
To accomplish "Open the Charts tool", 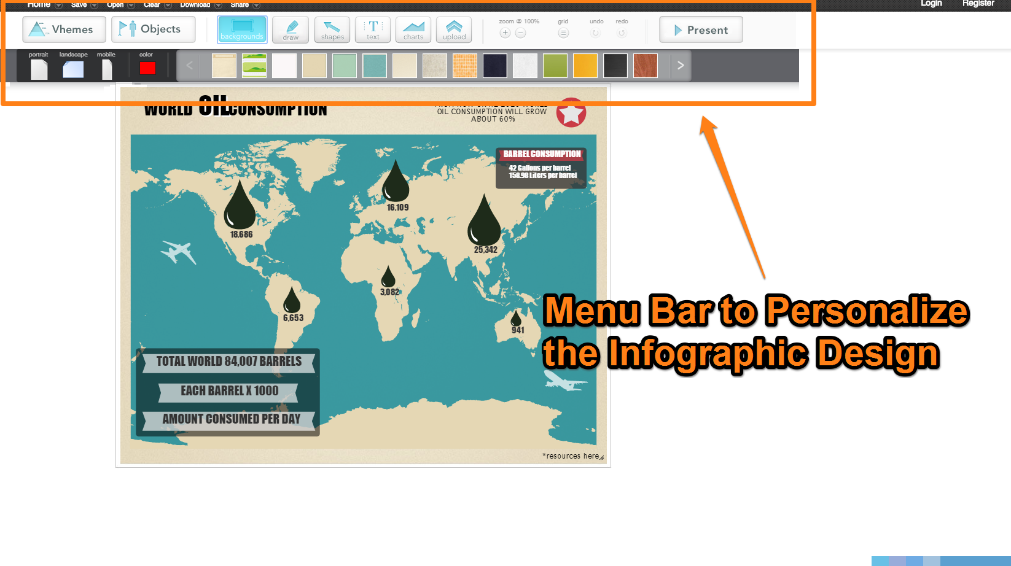I will [413, 29].
